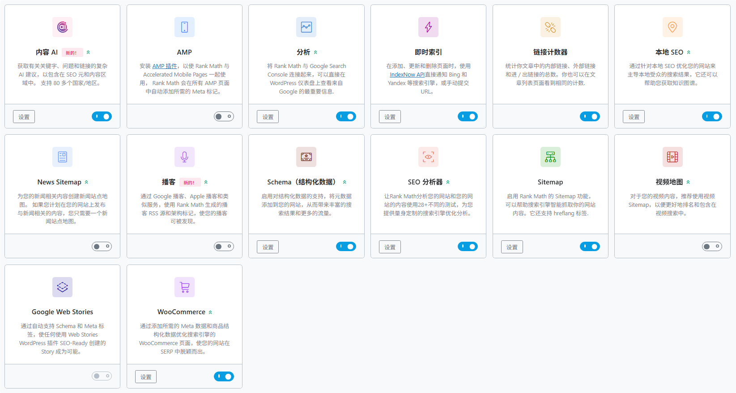Image resolution: width=736 pixels, height=393 pixels.
Task: Toggle the Google Web Stories switch
Action: pos(102,376)
